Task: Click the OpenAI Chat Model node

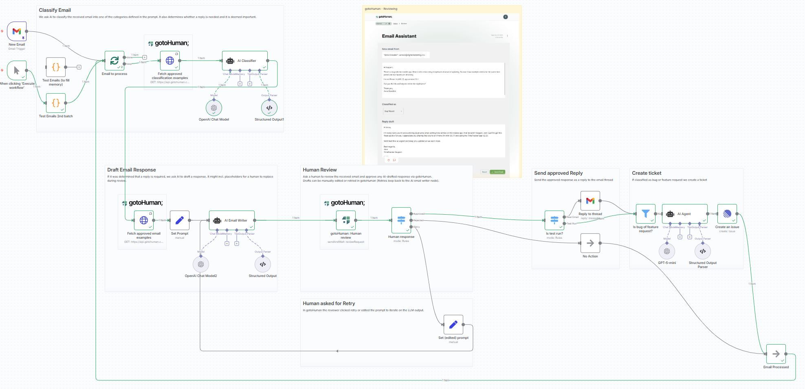Action: [214, 108]
